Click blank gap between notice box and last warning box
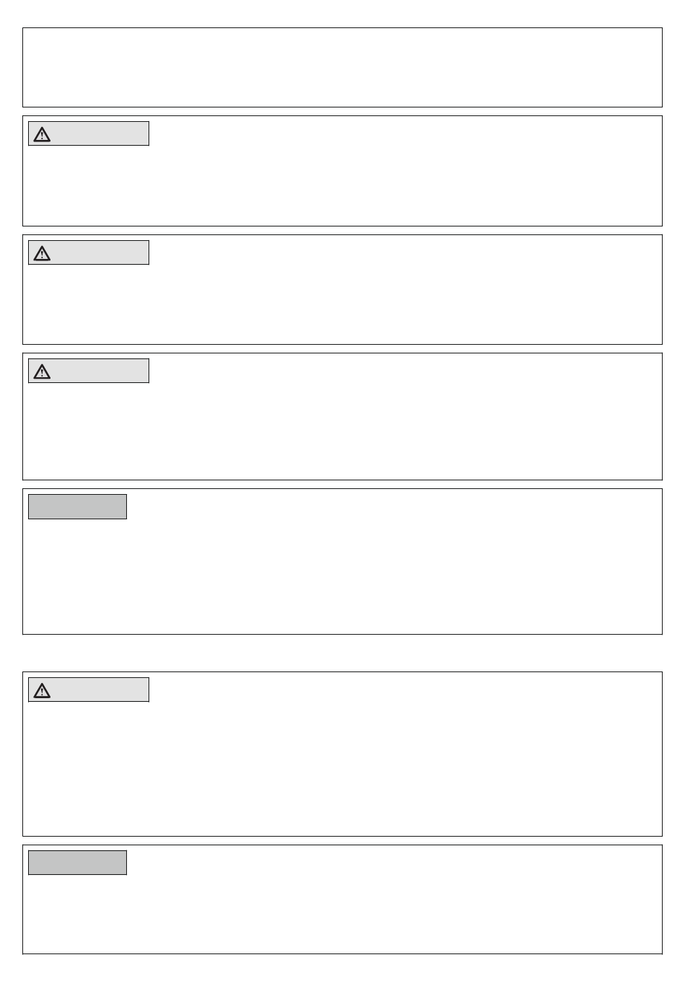 coord(342,653)
